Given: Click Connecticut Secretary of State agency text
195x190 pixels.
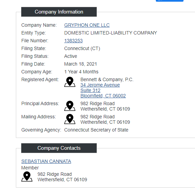Looking at the screenshot, I should (96, 130).
